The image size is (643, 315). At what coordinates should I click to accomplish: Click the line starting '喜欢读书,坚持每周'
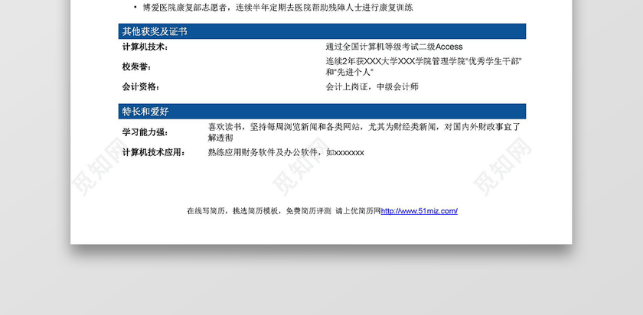(x=364, y=127)
